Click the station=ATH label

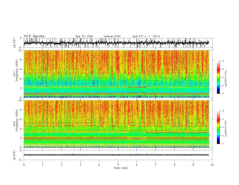click(x=112, y=36)
